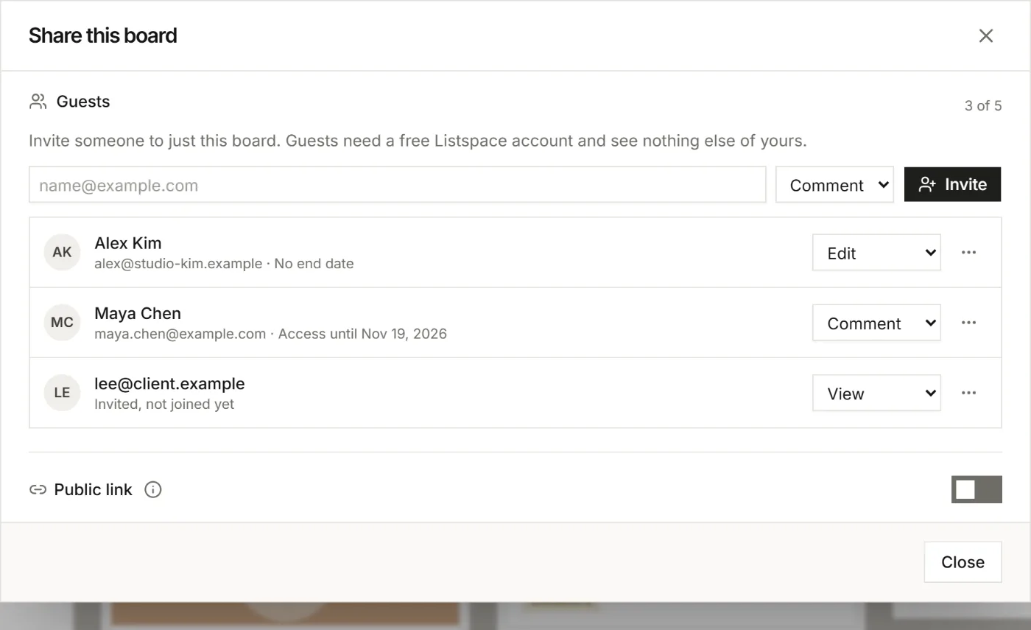
Task: Click 'maya.chen@example.com · Access until Nov 19, 2026' text
Action: click(270, 334)
